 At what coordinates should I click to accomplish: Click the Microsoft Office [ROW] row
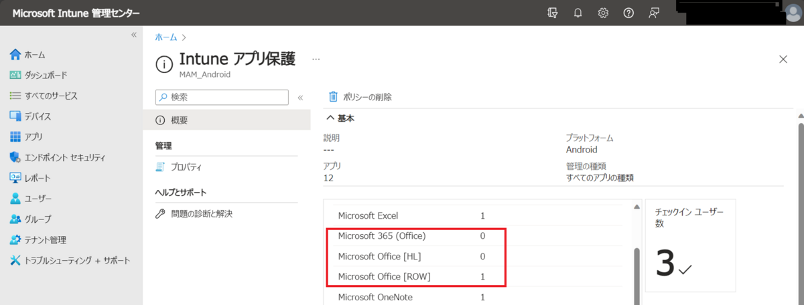[x=479, y=276]
